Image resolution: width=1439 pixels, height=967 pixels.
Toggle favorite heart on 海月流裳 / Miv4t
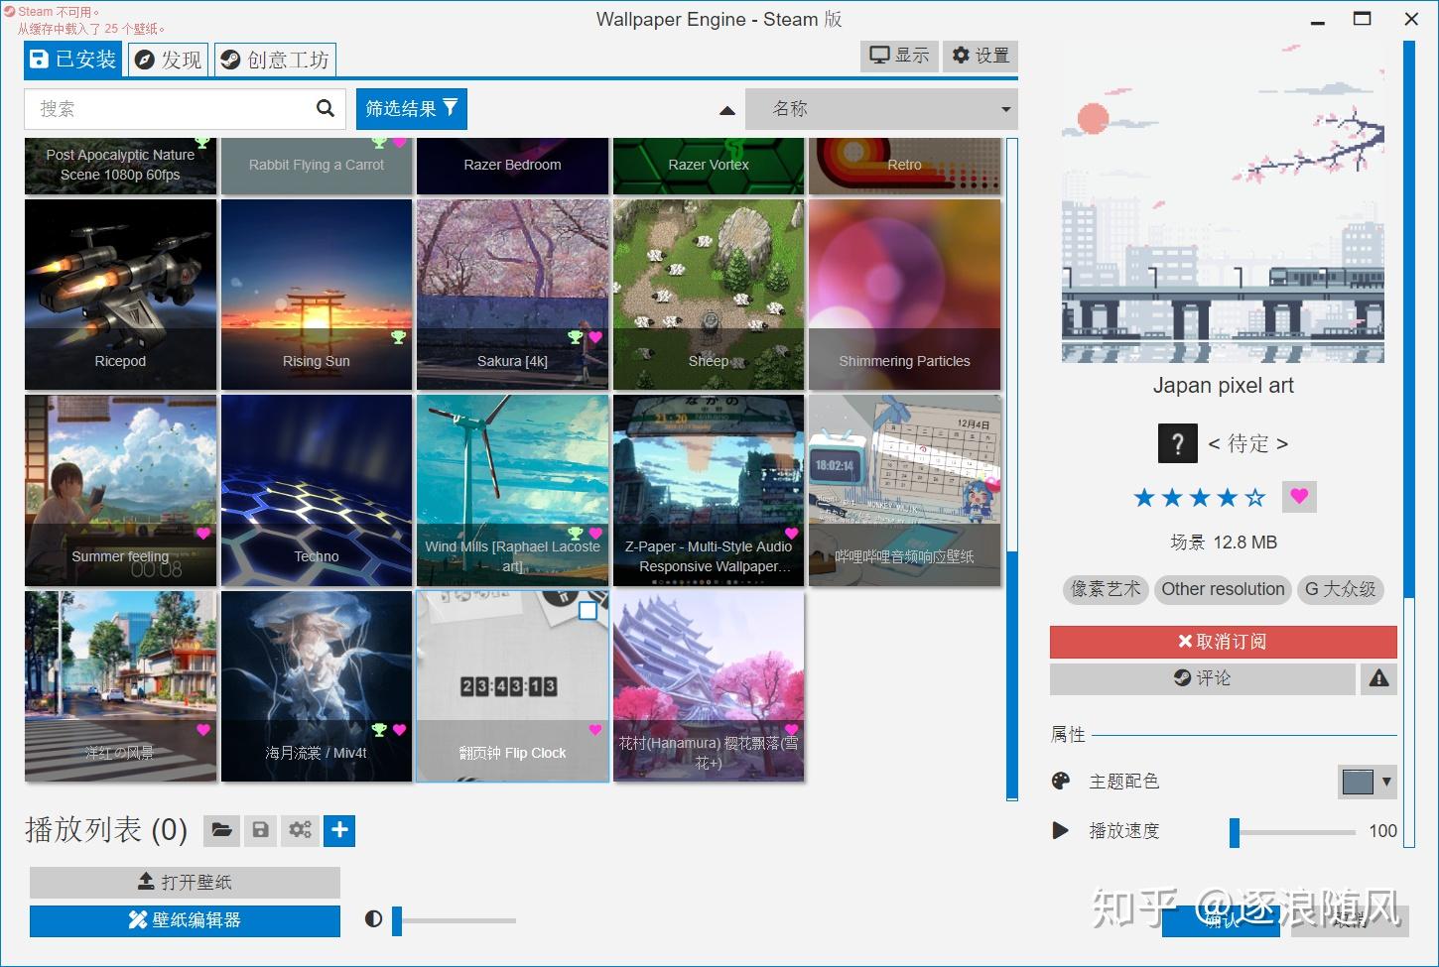(x=399, y=730)
